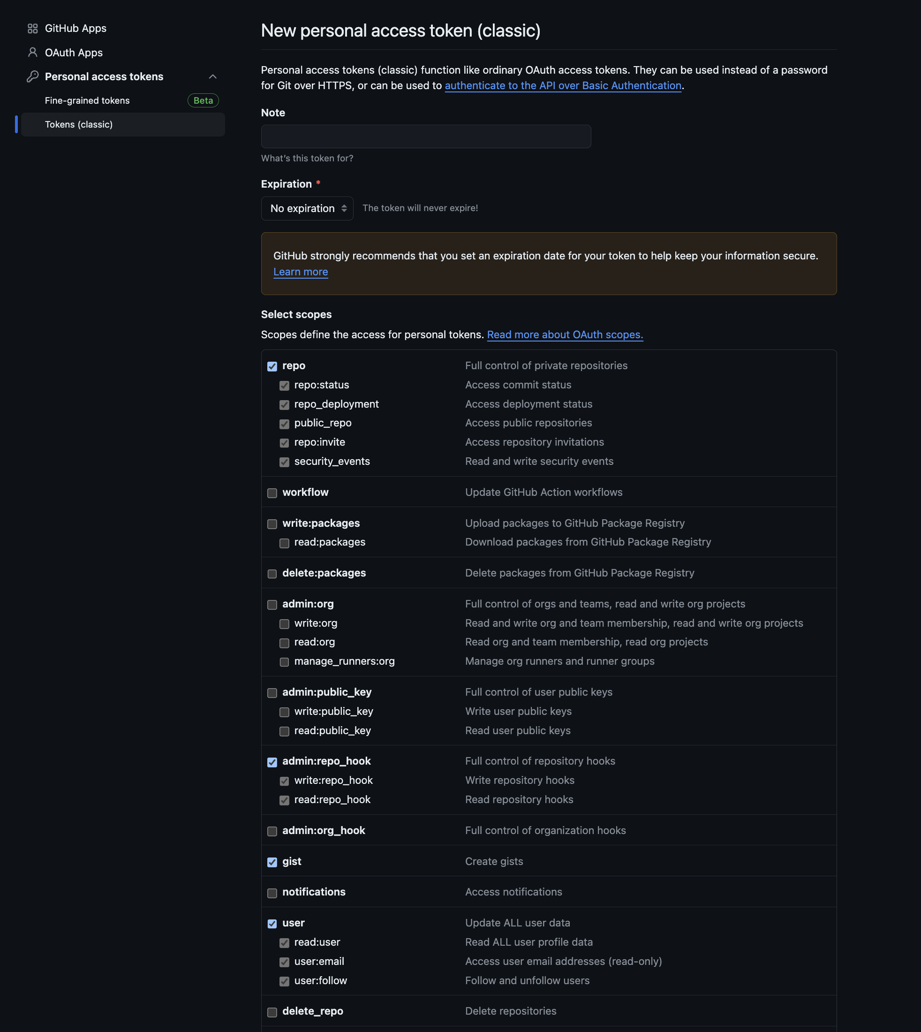Click the OAuth Apps person icon
Image resolution: width=921 pixels, height=1032 pixels.
(x=32, y=52)
